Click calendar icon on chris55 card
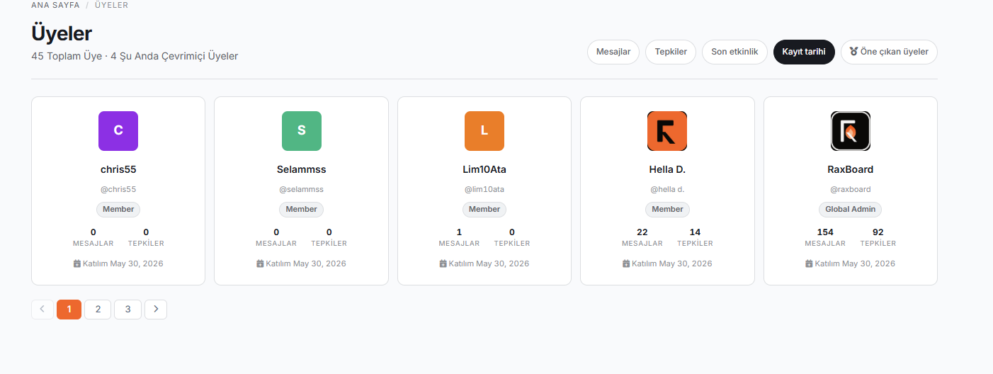This screenshot has height=374, width=993. [77, 263]
